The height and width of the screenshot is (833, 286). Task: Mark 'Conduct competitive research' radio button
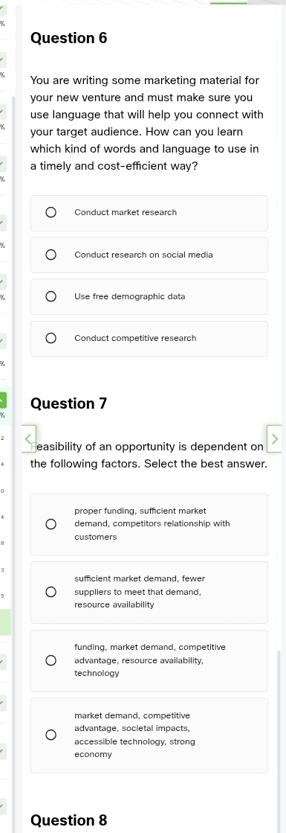click(x=51, y=339)
